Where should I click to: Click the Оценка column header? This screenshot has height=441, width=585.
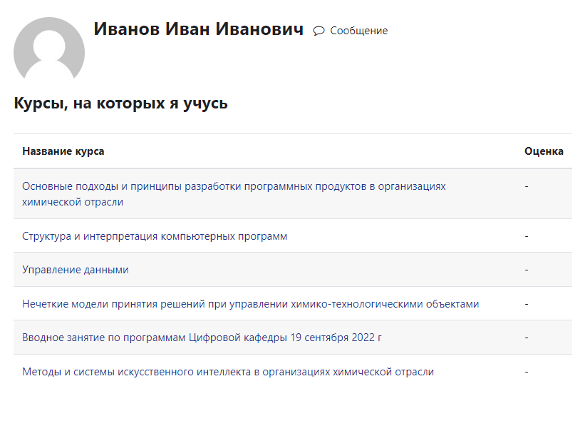point(544,151)
